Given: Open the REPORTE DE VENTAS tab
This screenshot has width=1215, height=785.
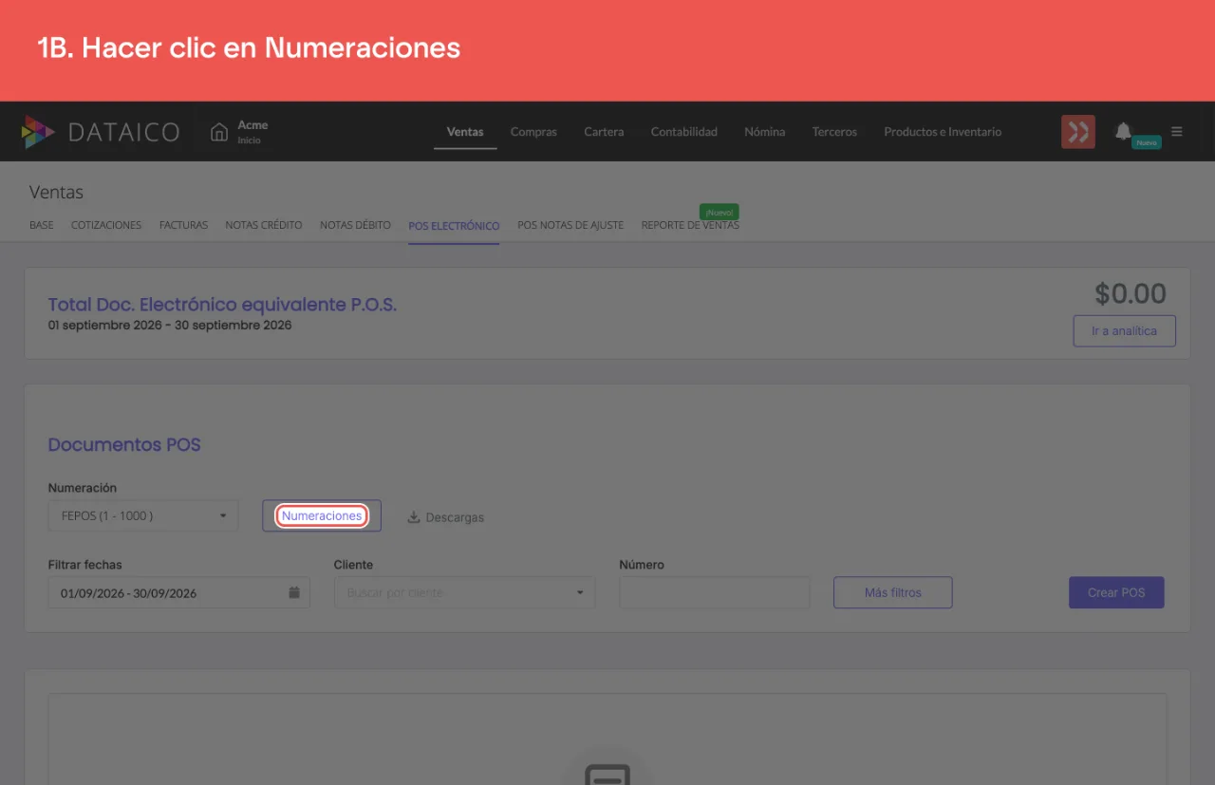Looking at the screenshot, I should [690, 226].
